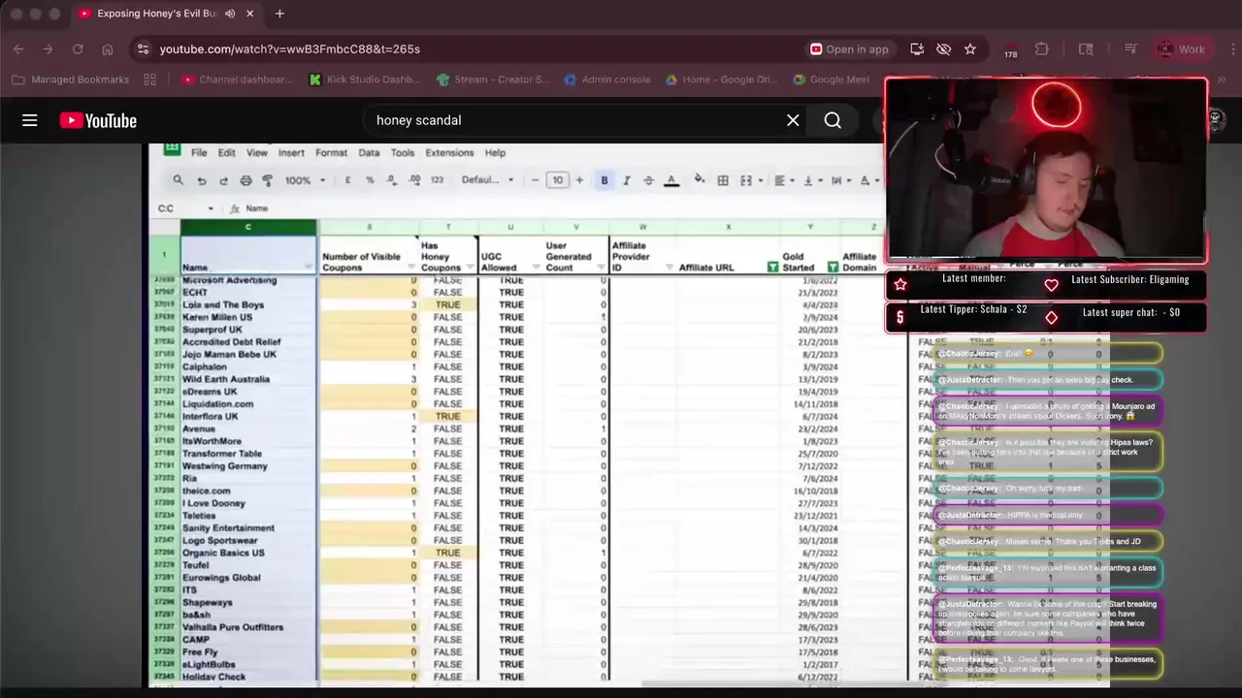Go back in browser history
This screenshot has height=698, width=1242.
click(x=18, y=48)
